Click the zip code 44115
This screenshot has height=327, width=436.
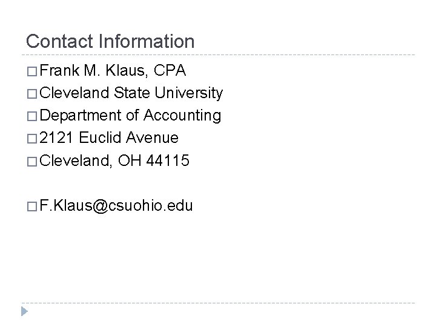pos(168,160)
